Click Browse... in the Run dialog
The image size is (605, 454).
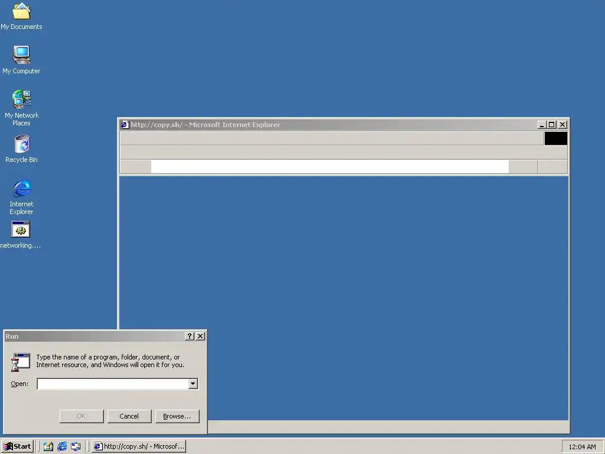pyautogui.click(x=177, y=416)
